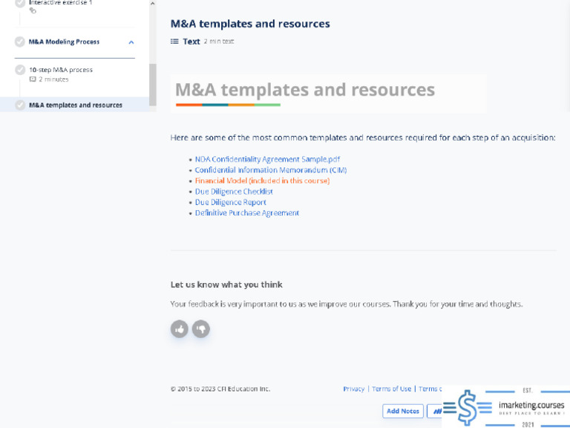Open NDA Confidentiality Agreement Sample.pdf link
The width and height of the screenshot is (570, 428).
tap(267, 159)
